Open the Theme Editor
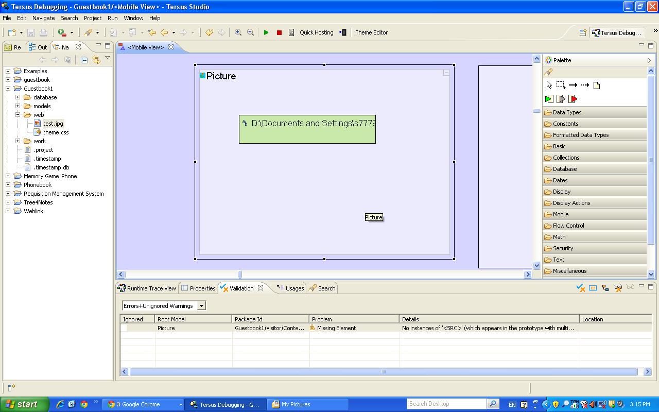This screenshot has width=659, height=412. pos(371,32)
